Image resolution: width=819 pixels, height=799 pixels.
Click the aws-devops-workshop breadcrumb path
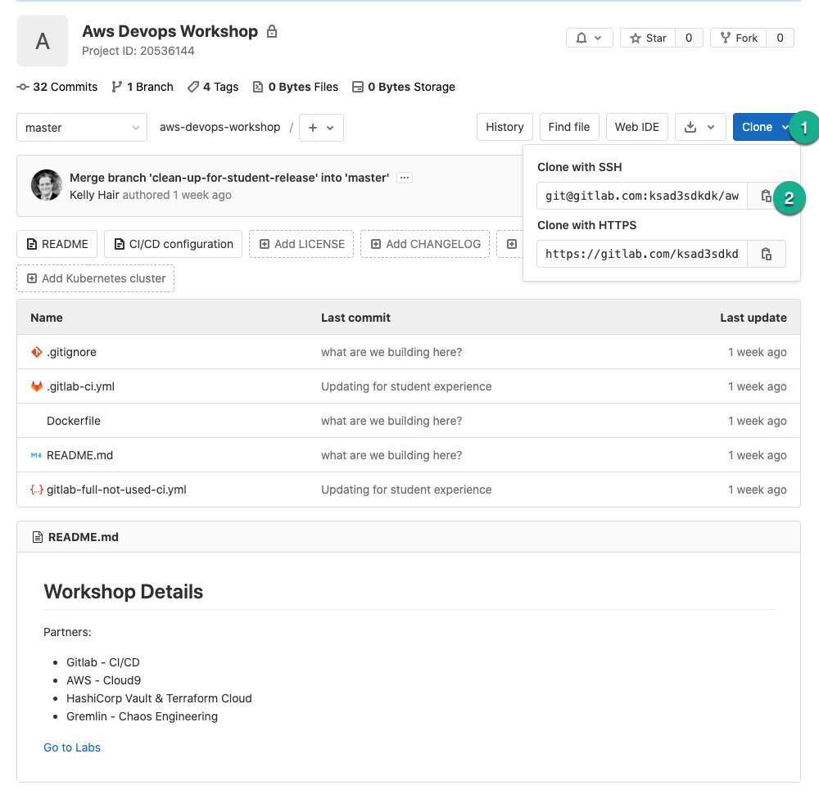pyautogui.click(x=219, y=128)
